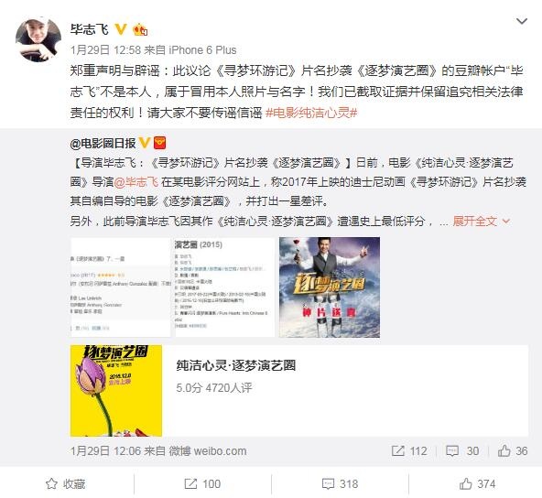Open the @毕志飞 mention in the reposted text

135,182
